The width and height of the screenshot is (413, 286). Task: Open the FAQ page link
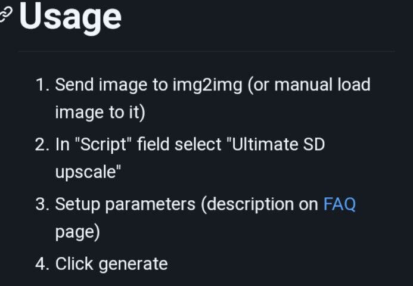(x=339, y=204)
